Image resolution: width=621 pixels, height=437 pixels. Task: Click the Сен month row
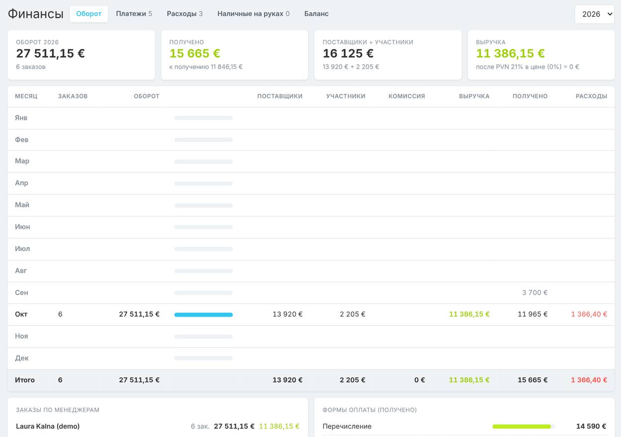tap(311, 292)
